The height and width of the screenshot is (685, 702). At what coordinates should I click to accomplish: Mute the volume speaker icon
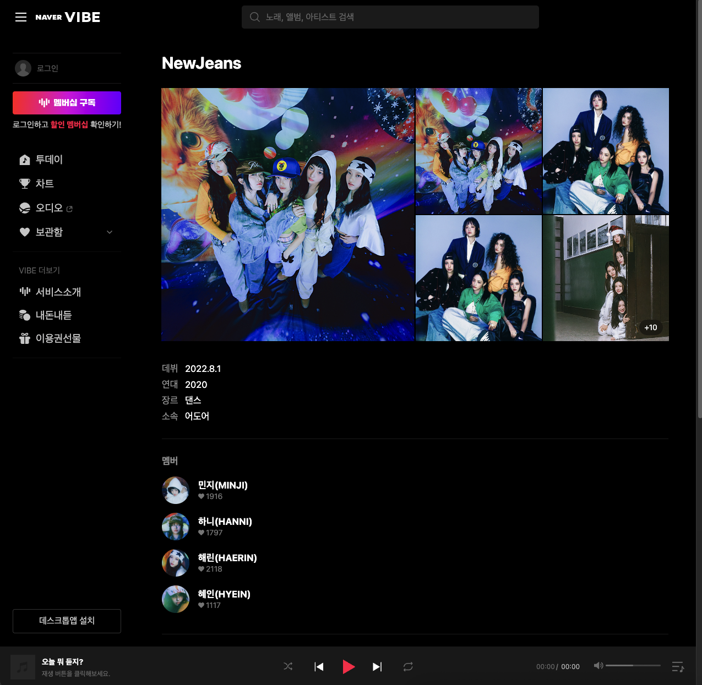598,666
